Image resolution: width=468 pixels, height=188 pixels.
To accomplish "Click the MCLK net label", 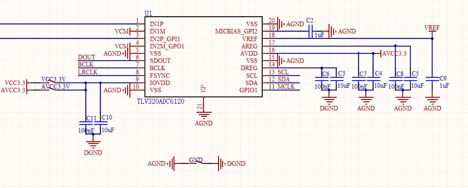I will pyautogui.click(x=285, y=87).
